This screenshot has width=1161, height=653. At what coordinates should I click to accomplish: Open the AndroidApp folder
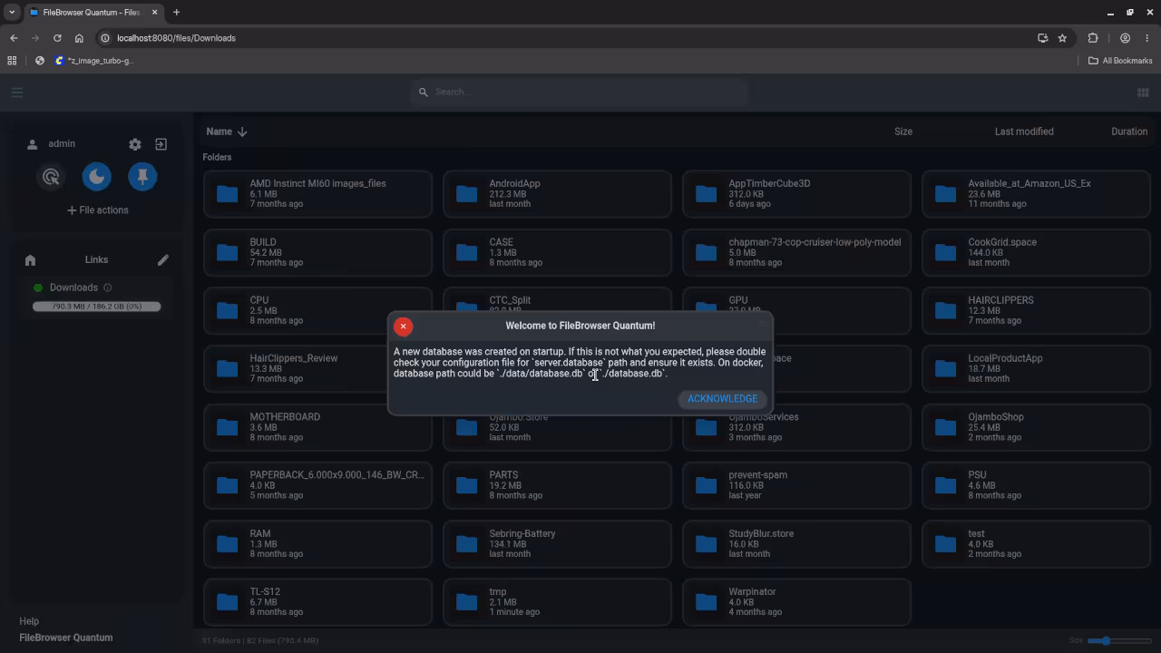tap(558, 193)
